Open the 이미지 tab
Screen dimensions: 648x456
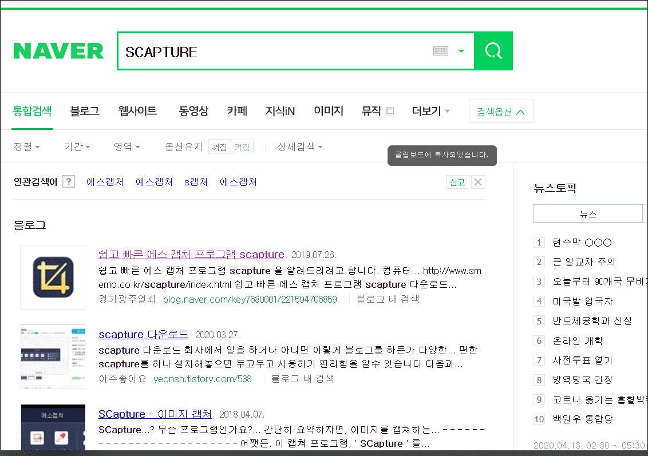tap(329, 111)
